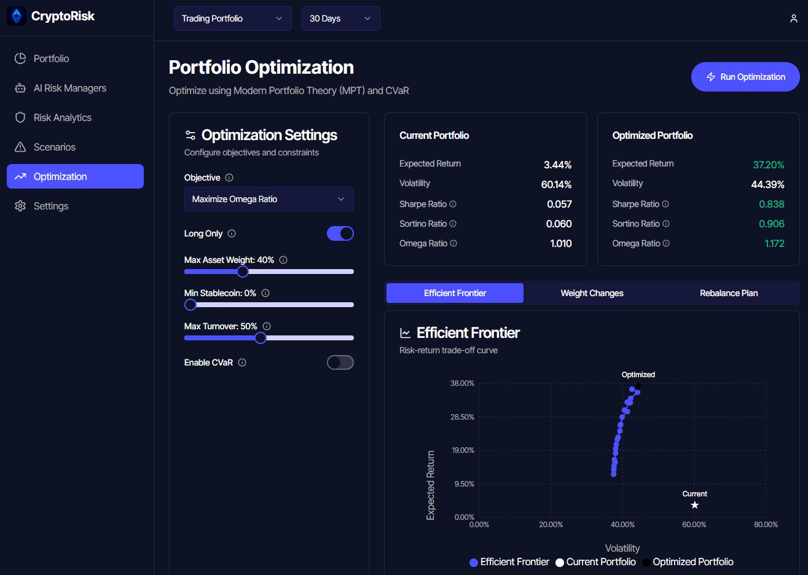Click the Optimized Expected Return value 37.20%
This screenshot has height=575, width=808.
(769, 165)
